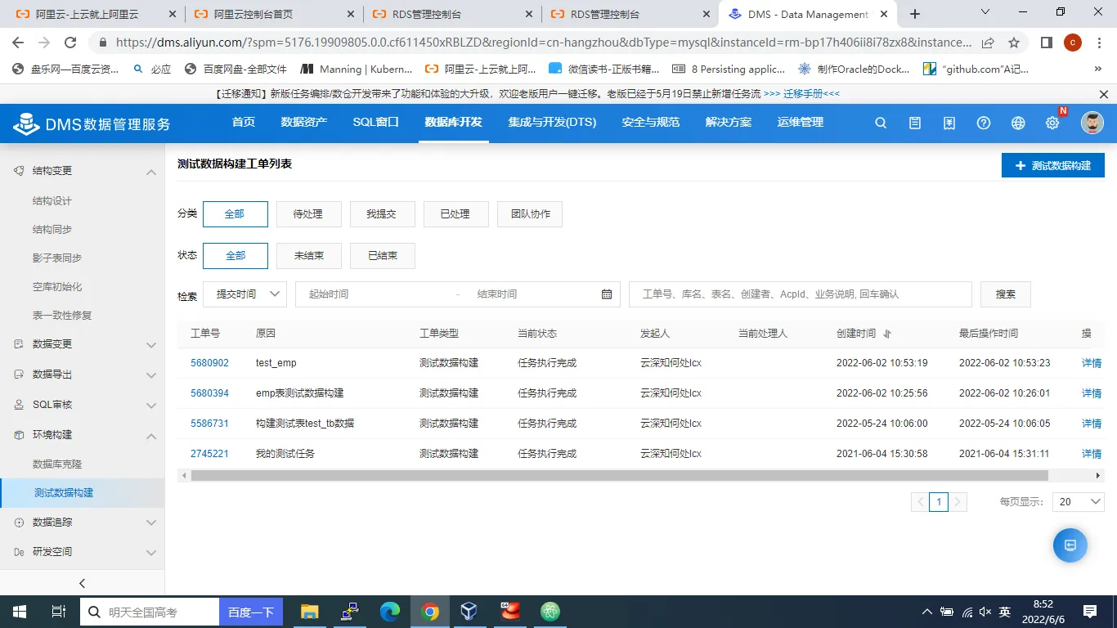Viewport: 1117px width, 628px height.
Task: Select 全部 in the 状态 filter row
Action: point(235,256)
